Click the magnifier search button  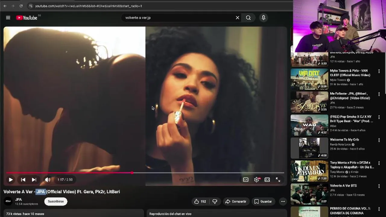tap(248, 18)
